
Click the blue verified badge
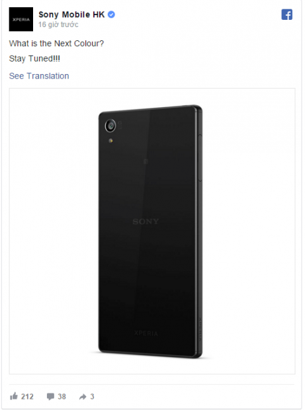[x=111, y=15]
